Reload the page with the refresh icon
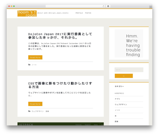 tap(103, 6)
